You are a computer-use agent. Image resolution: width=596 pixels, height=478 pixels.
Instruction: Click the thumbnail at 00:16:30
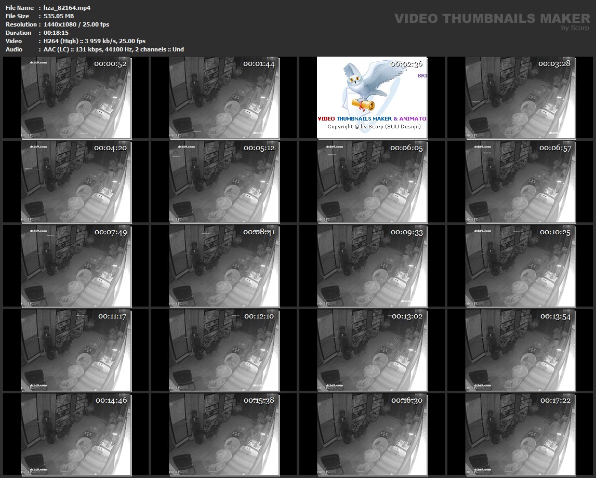click(372, 434)
